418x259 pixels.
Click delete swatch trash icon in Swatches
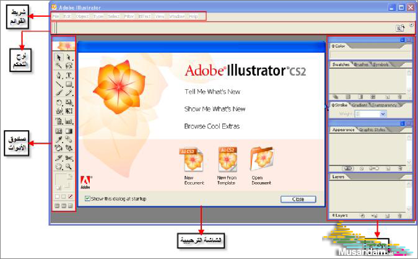(x=399, y=97)
